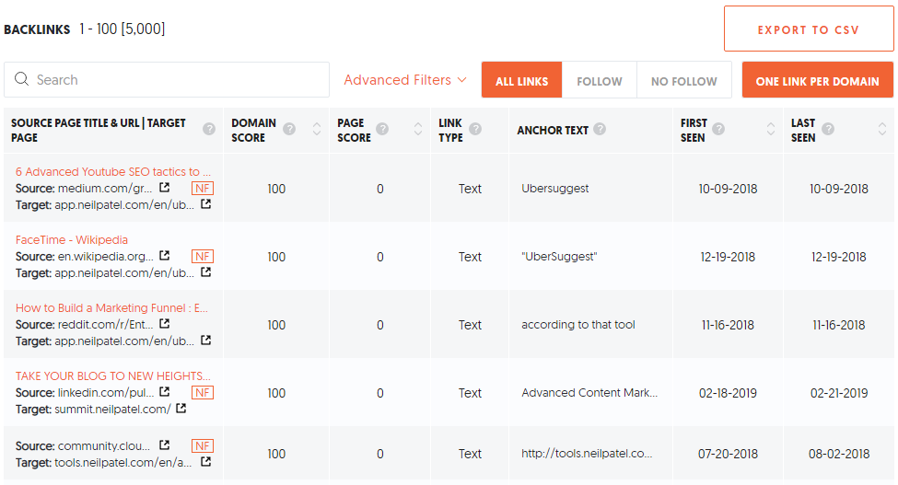The width and height of the screenshot is (898, 485).
Task: Sort by Page Score arrows
Action: [x=417, y=129]
